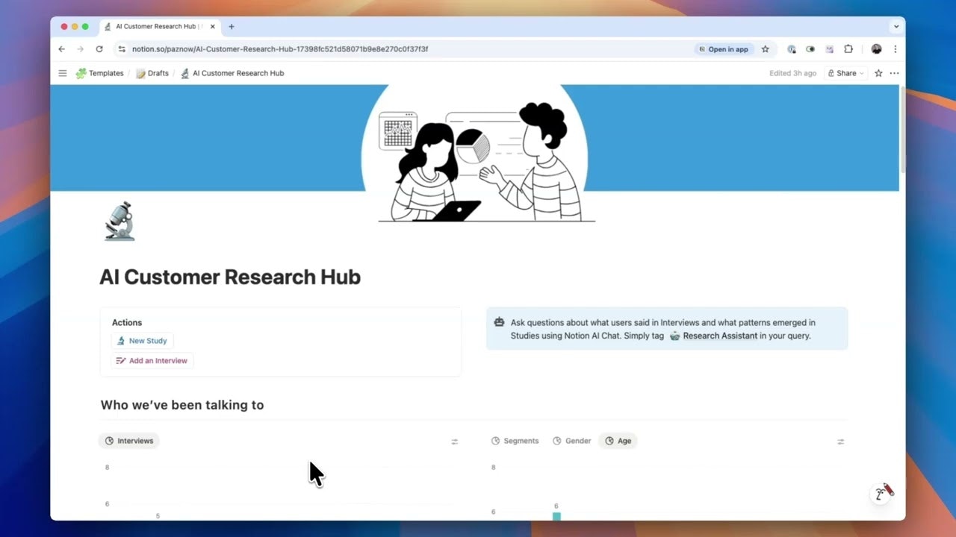
Task: Toggle the browser dark mode extension icon
Action: pyautogui.click(x=810, y=48)
